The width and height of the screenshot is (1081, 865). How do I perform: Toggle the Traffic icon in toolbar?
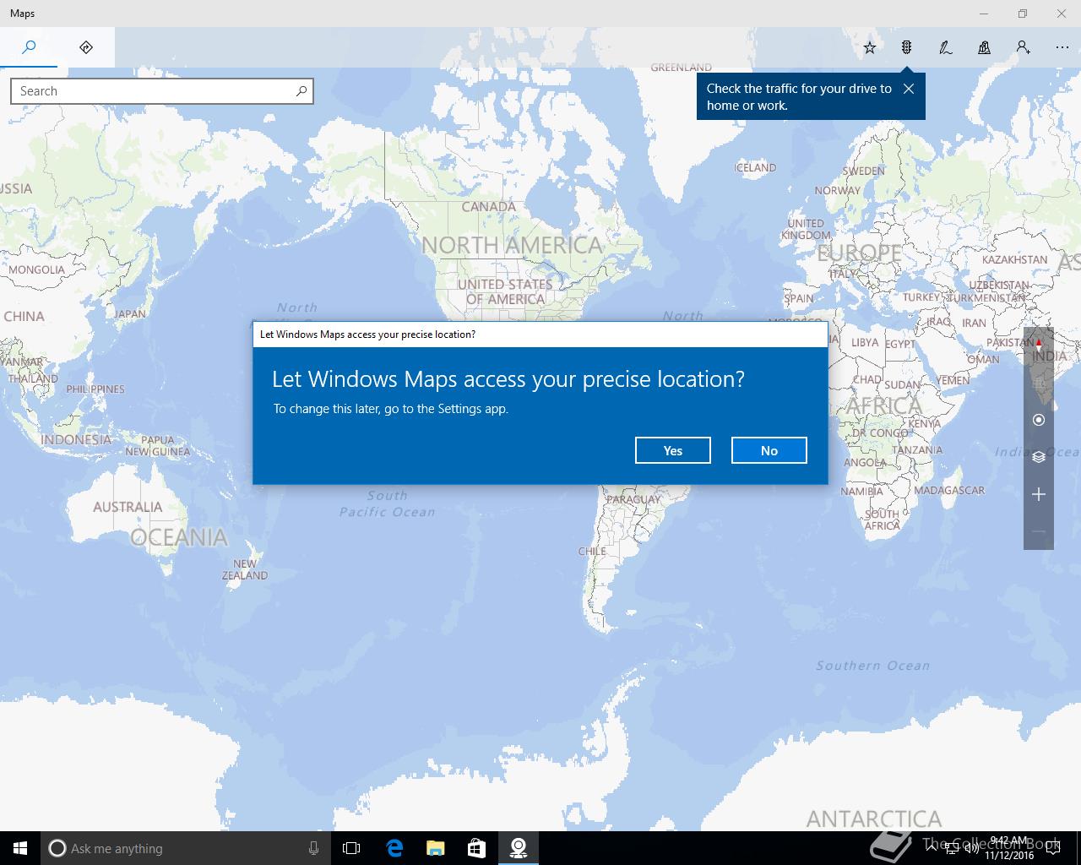(906, 47)
